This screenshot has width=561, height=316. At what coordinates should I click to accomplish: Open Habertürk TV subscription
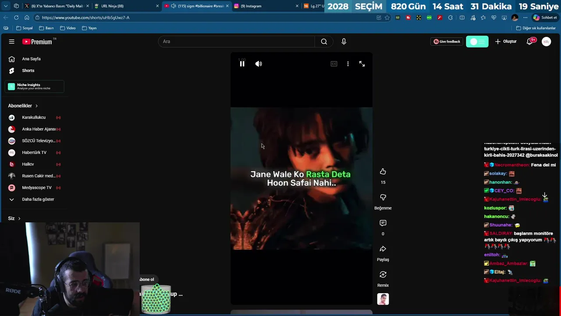(34, 153)
